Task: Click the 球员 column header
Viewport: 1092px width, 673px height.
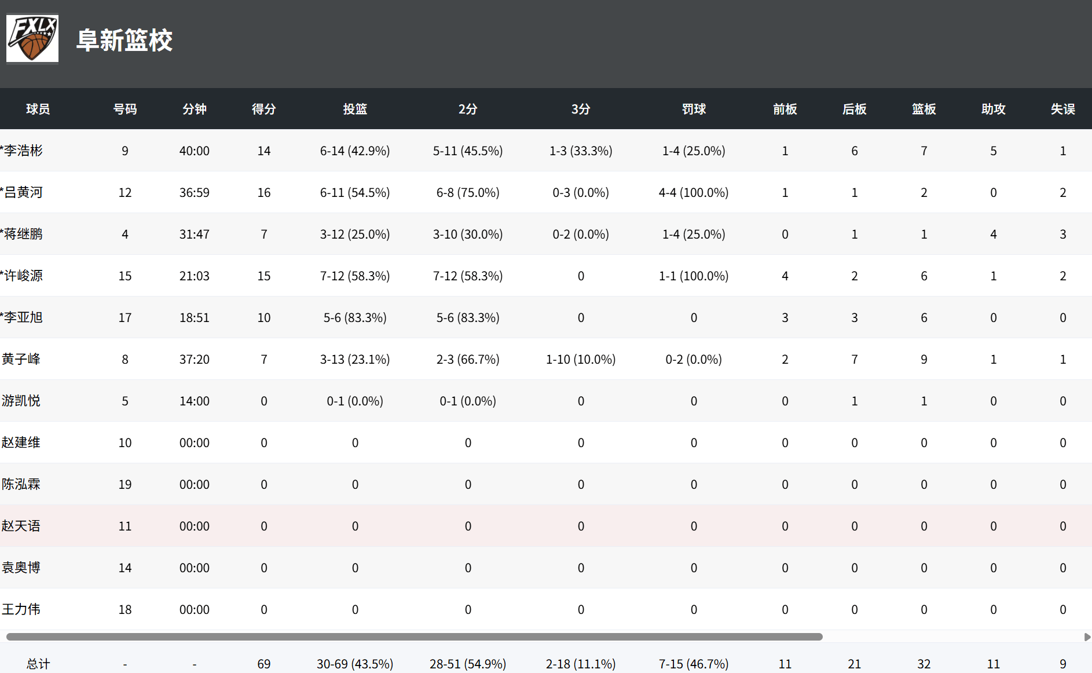Action: [38, 109]
